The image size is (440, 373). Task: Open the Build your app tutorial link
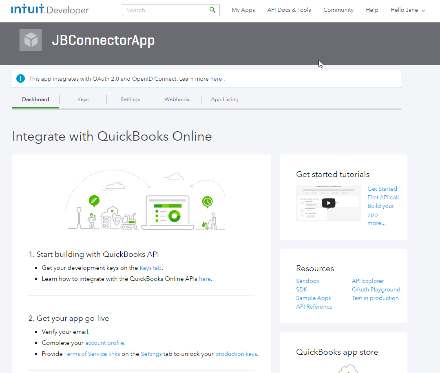[380, 210]
